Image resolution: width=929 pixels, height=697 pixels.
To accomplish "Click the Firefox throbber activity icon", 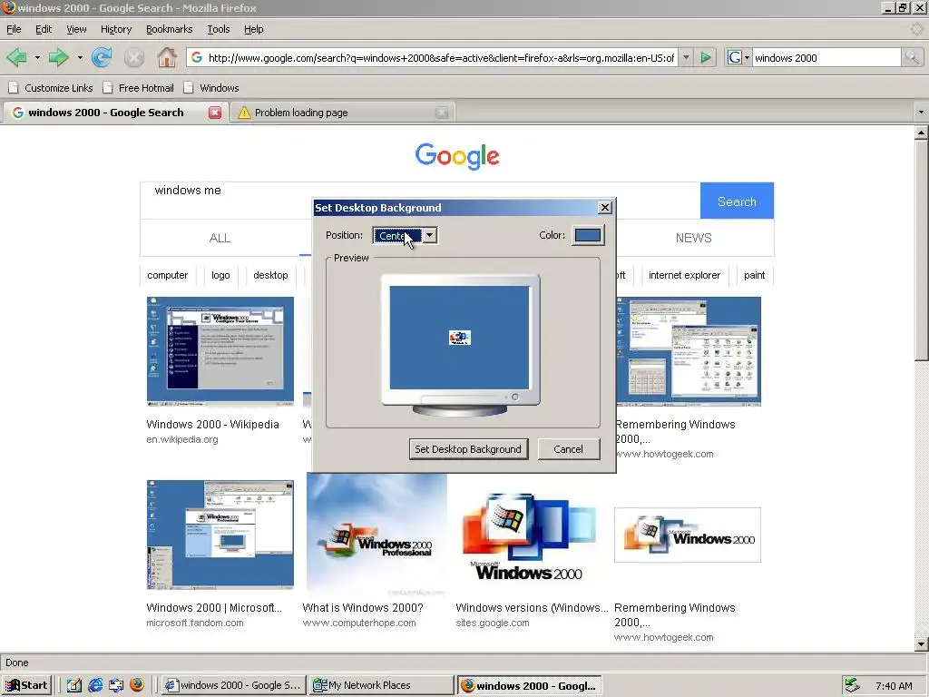I will click(x=916, y=28).
